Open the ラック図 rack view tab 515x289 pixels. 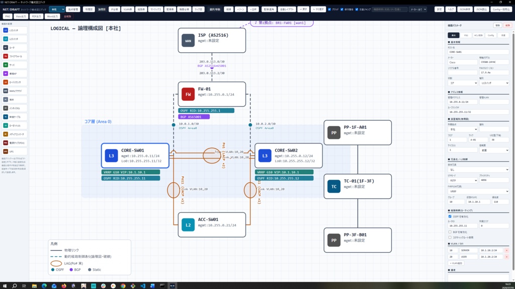[198, 9]
